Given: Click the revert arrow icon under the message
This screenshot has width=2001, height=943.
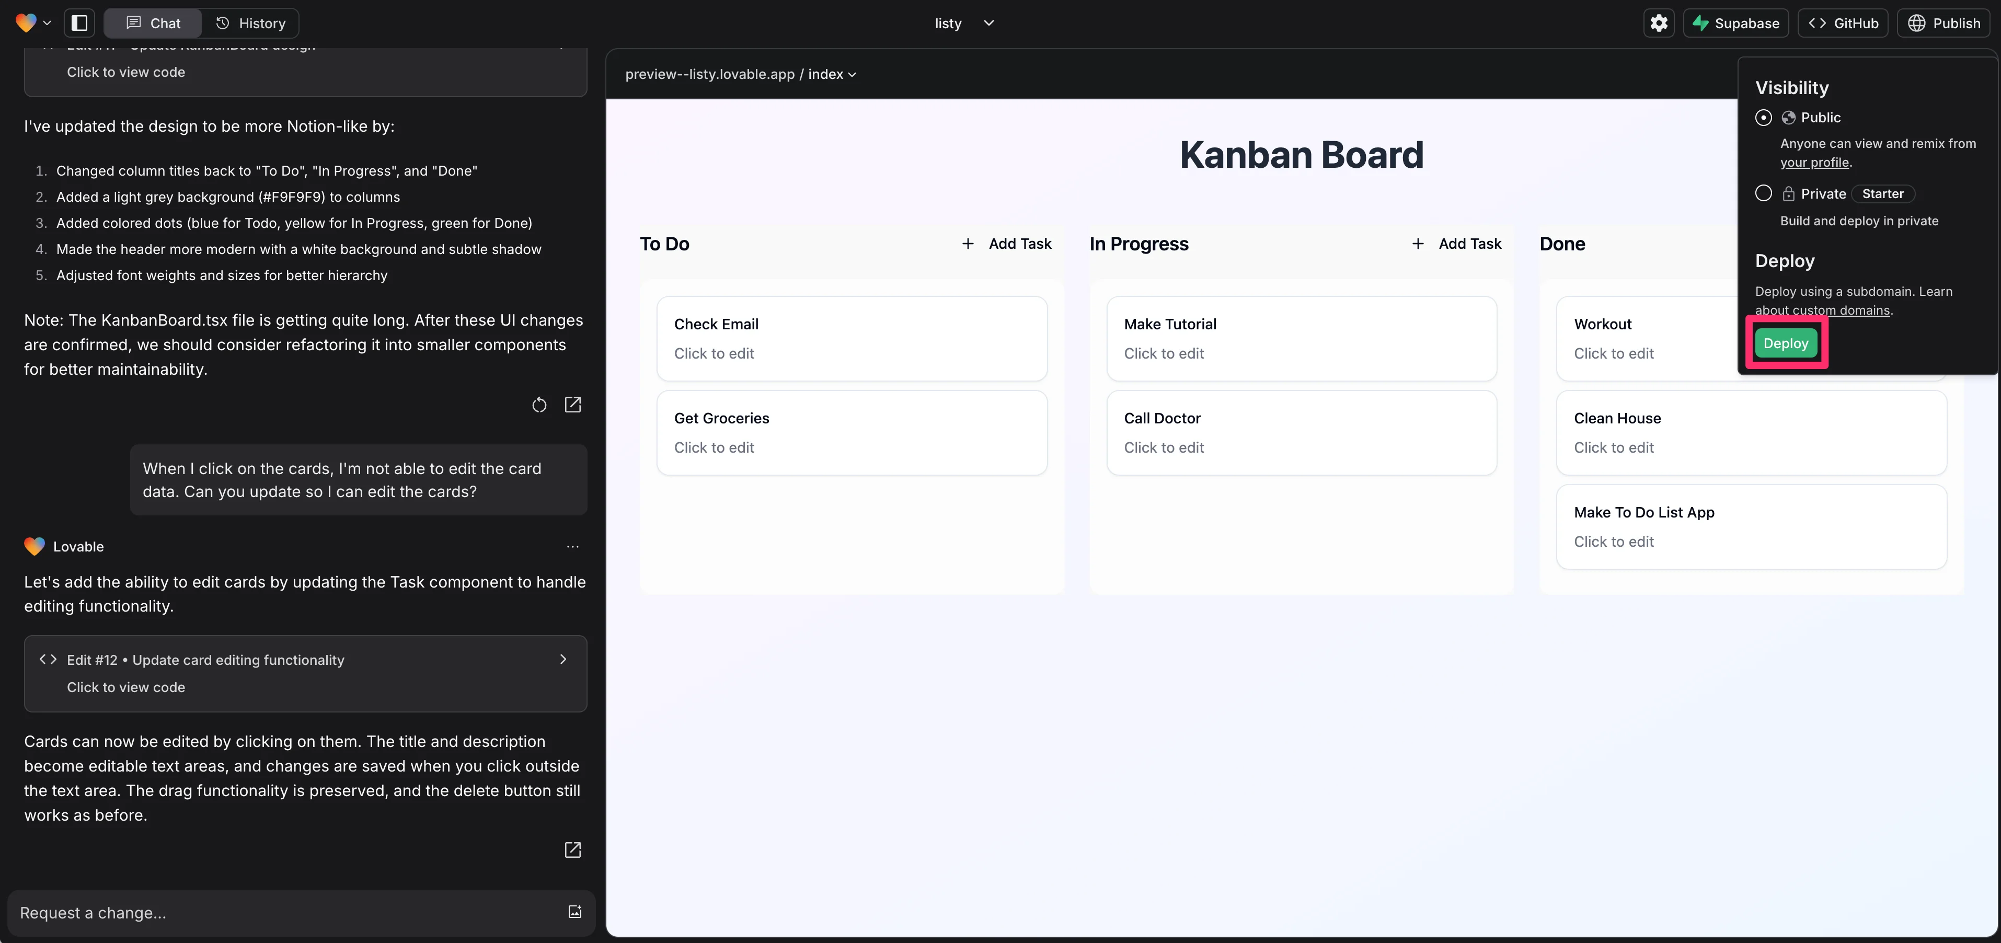Looking at the screenshot, I should click(x=539, y=405).
